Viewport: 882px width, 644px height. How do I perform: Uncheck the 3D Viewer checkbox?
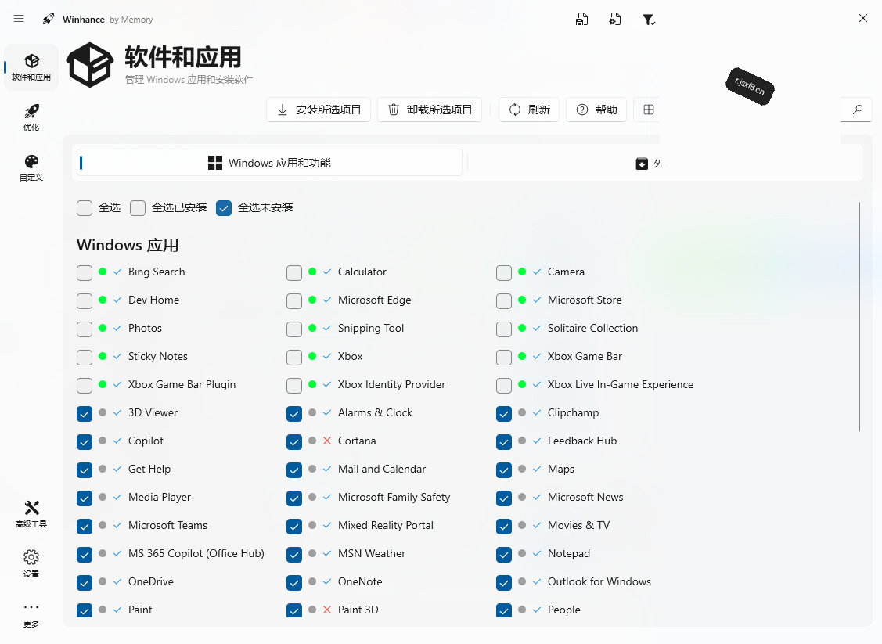click(85, 414)
